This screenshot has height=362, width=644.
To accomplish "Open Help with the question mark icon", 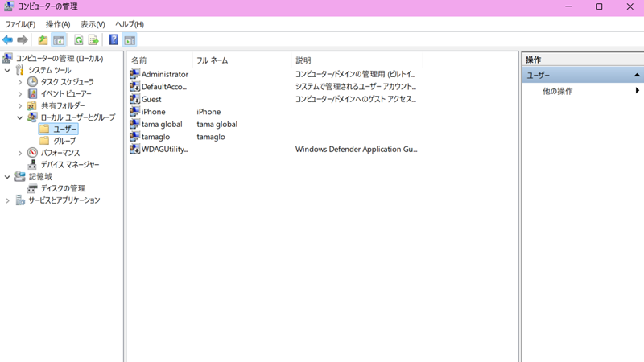I will point(114,40).
